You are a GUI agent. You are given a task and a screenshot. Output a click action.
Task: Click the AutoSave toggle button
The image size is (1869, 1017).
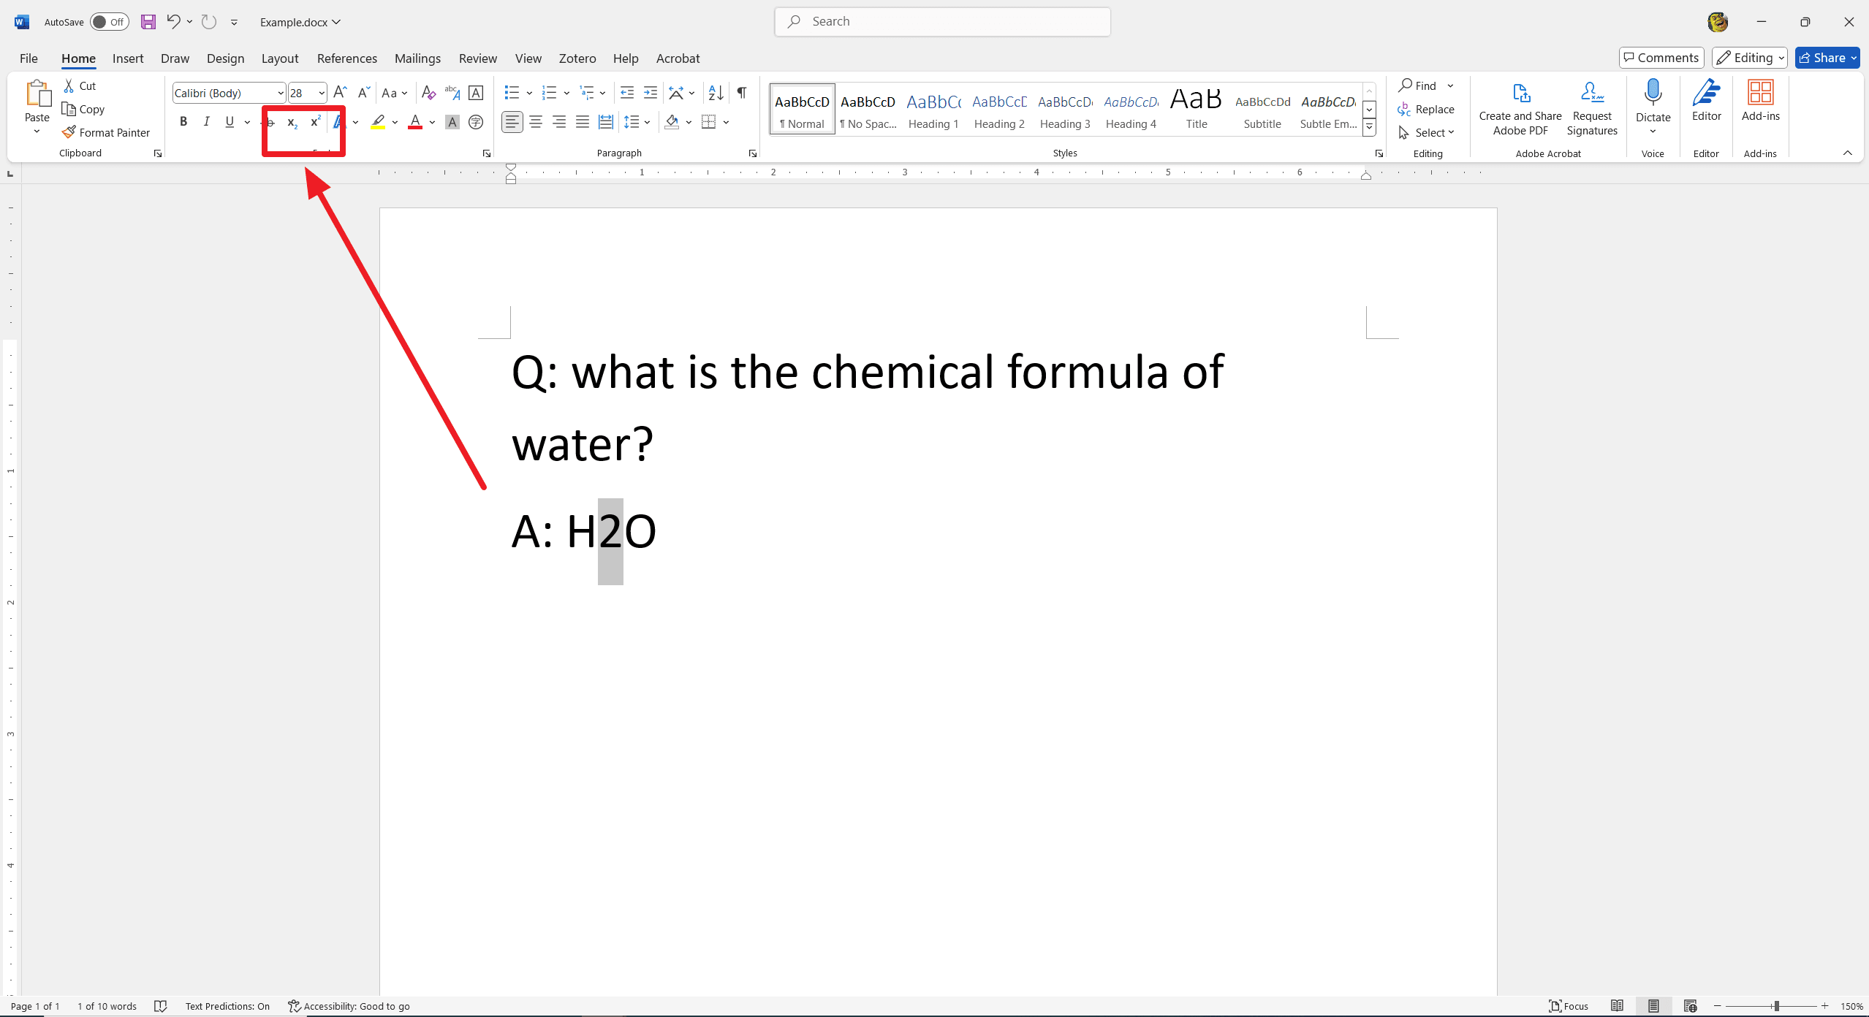pyautogui.click(x=109, y=21)
